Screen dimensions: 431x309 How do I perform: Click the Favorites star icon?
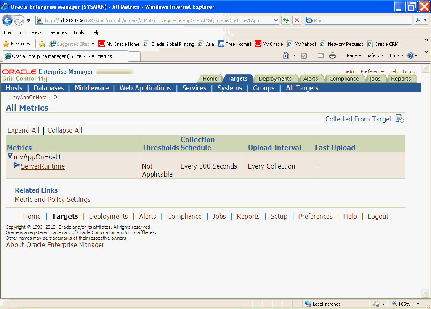[6, 44]
